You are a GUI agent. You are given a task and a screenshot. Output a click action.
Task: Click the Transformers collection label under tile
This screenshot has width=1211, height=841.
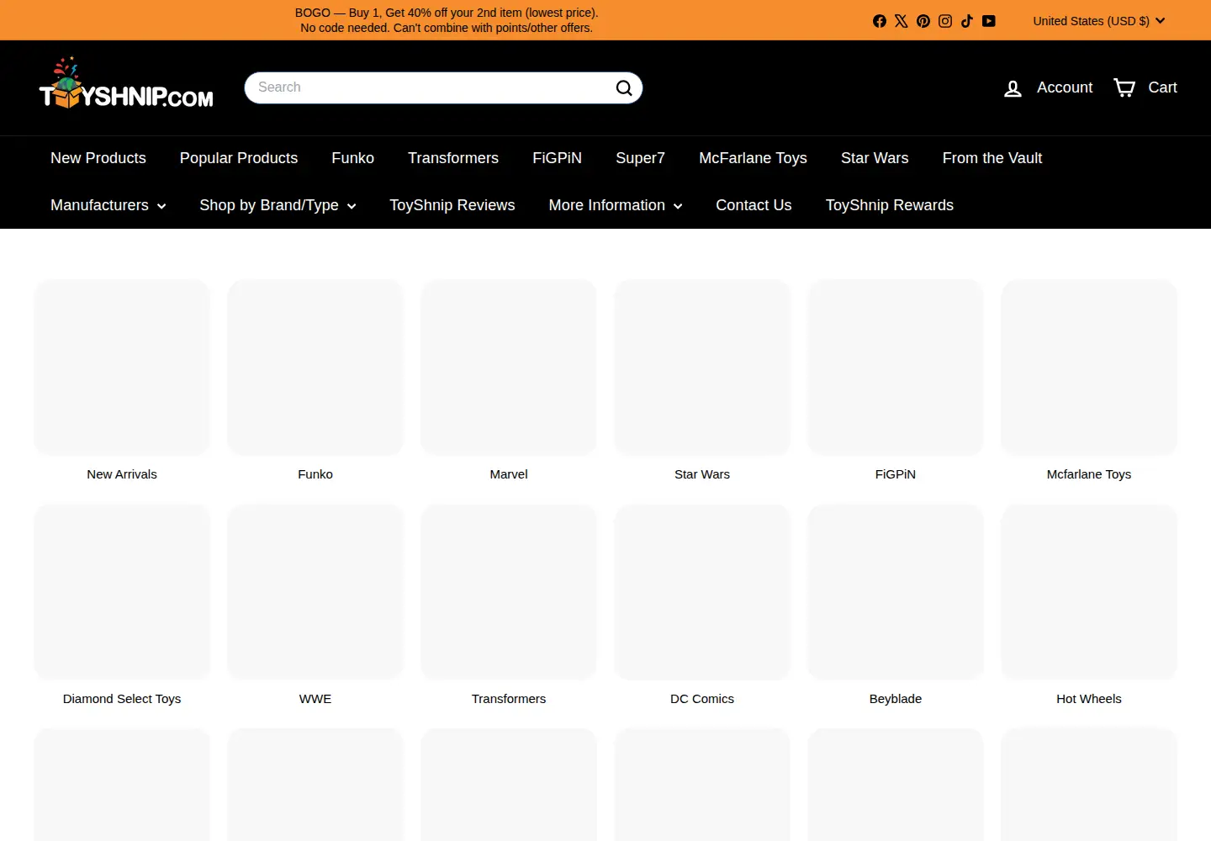click(x=509, y=699)
